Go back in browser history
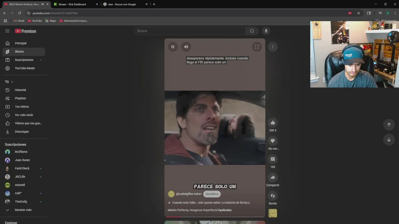This screenshot has height=224, width=399. [x=4, y=13]
